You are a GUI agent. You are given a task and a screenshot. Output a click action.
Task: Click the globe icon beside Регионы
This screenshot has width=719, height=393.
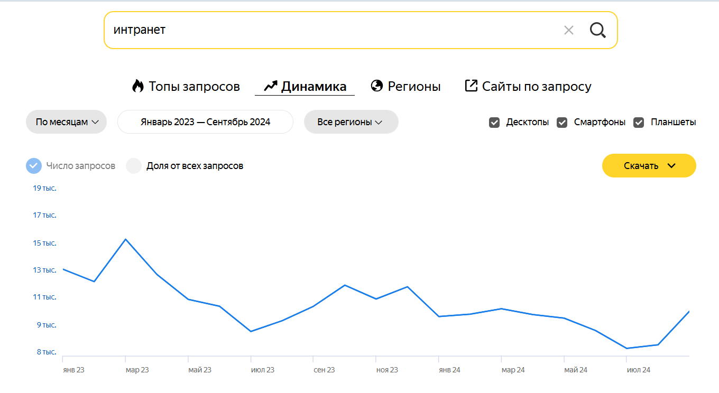[377, 86]
